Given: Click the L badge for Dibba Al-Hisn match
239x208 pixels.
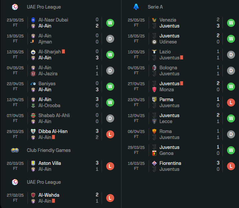Looking at the screenshot, I should 110,134.
